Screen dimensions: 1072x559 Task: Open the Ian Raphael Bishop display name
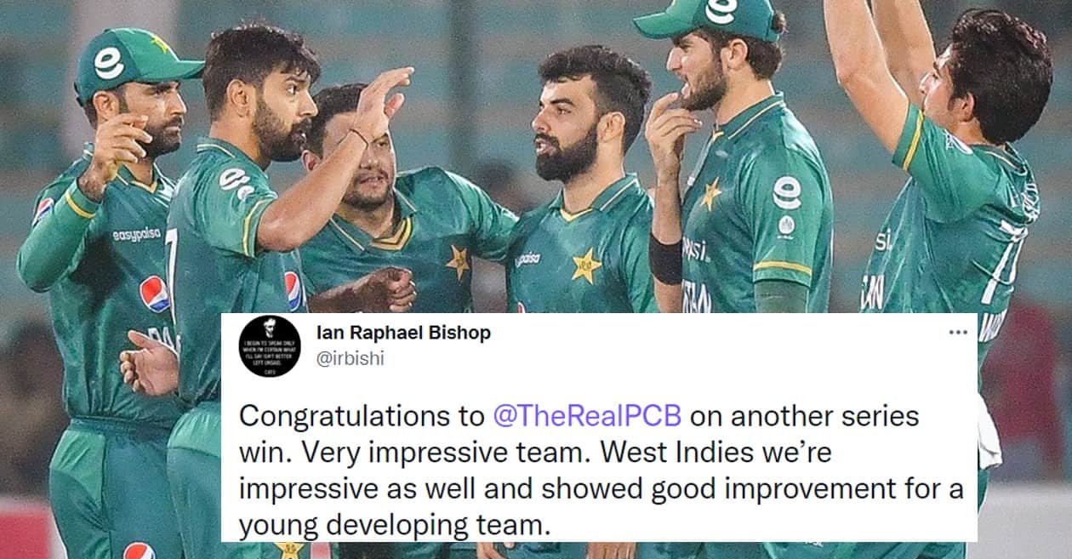click(402, 333)
